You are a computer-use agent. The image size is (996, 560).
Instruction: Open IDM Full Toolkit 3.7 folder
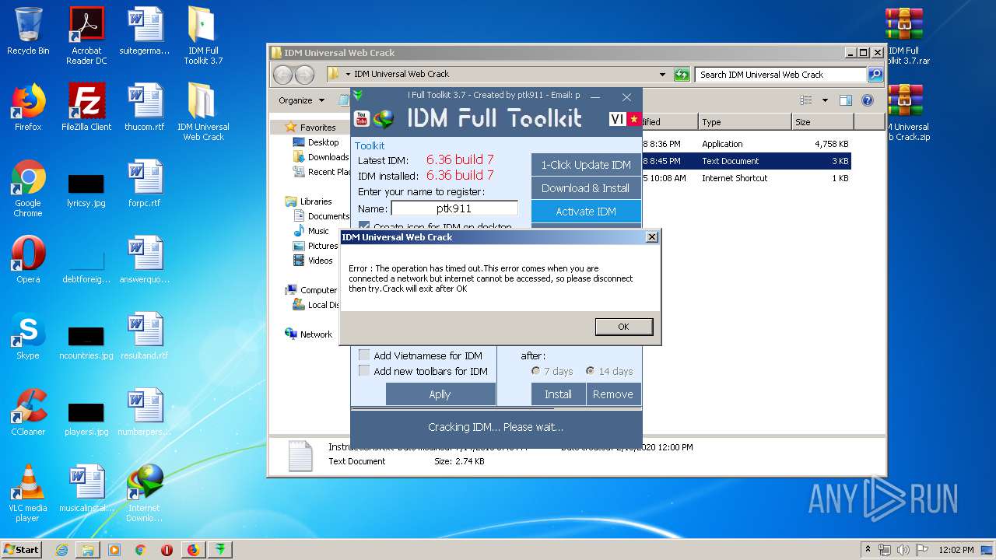pos(203,36)
